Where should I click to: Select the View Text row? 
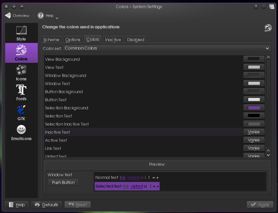point(143,68)
